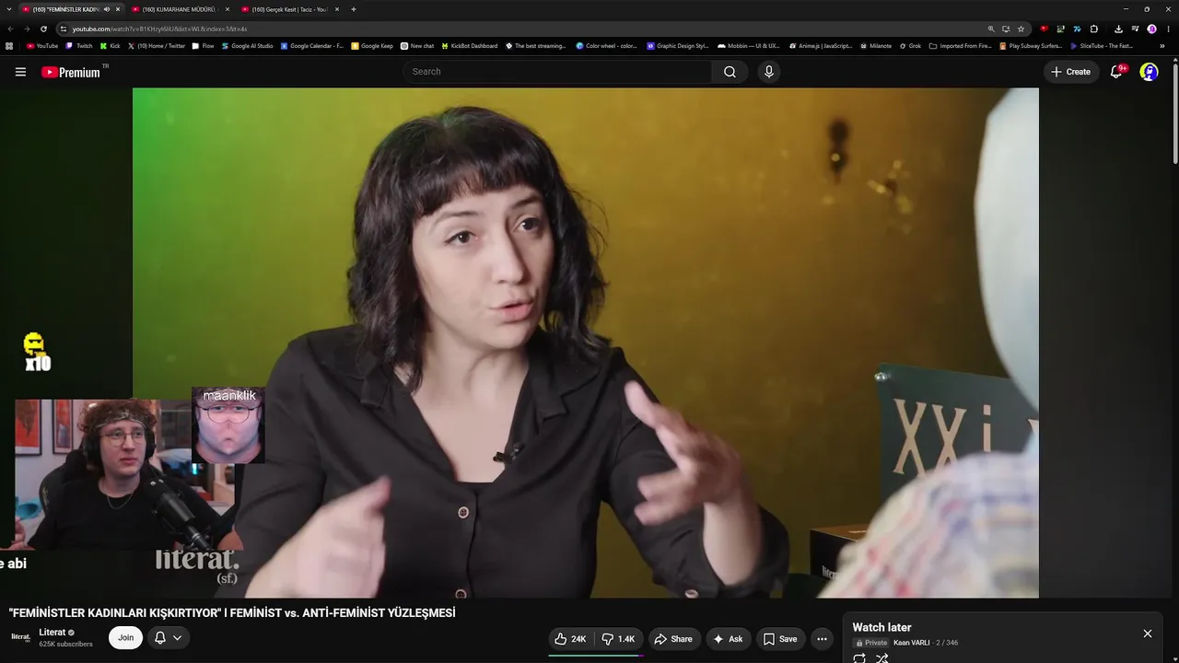1179x663 pixels.
Task: Open the YouTube guide hamburger menu
Action: coord(20,72)
